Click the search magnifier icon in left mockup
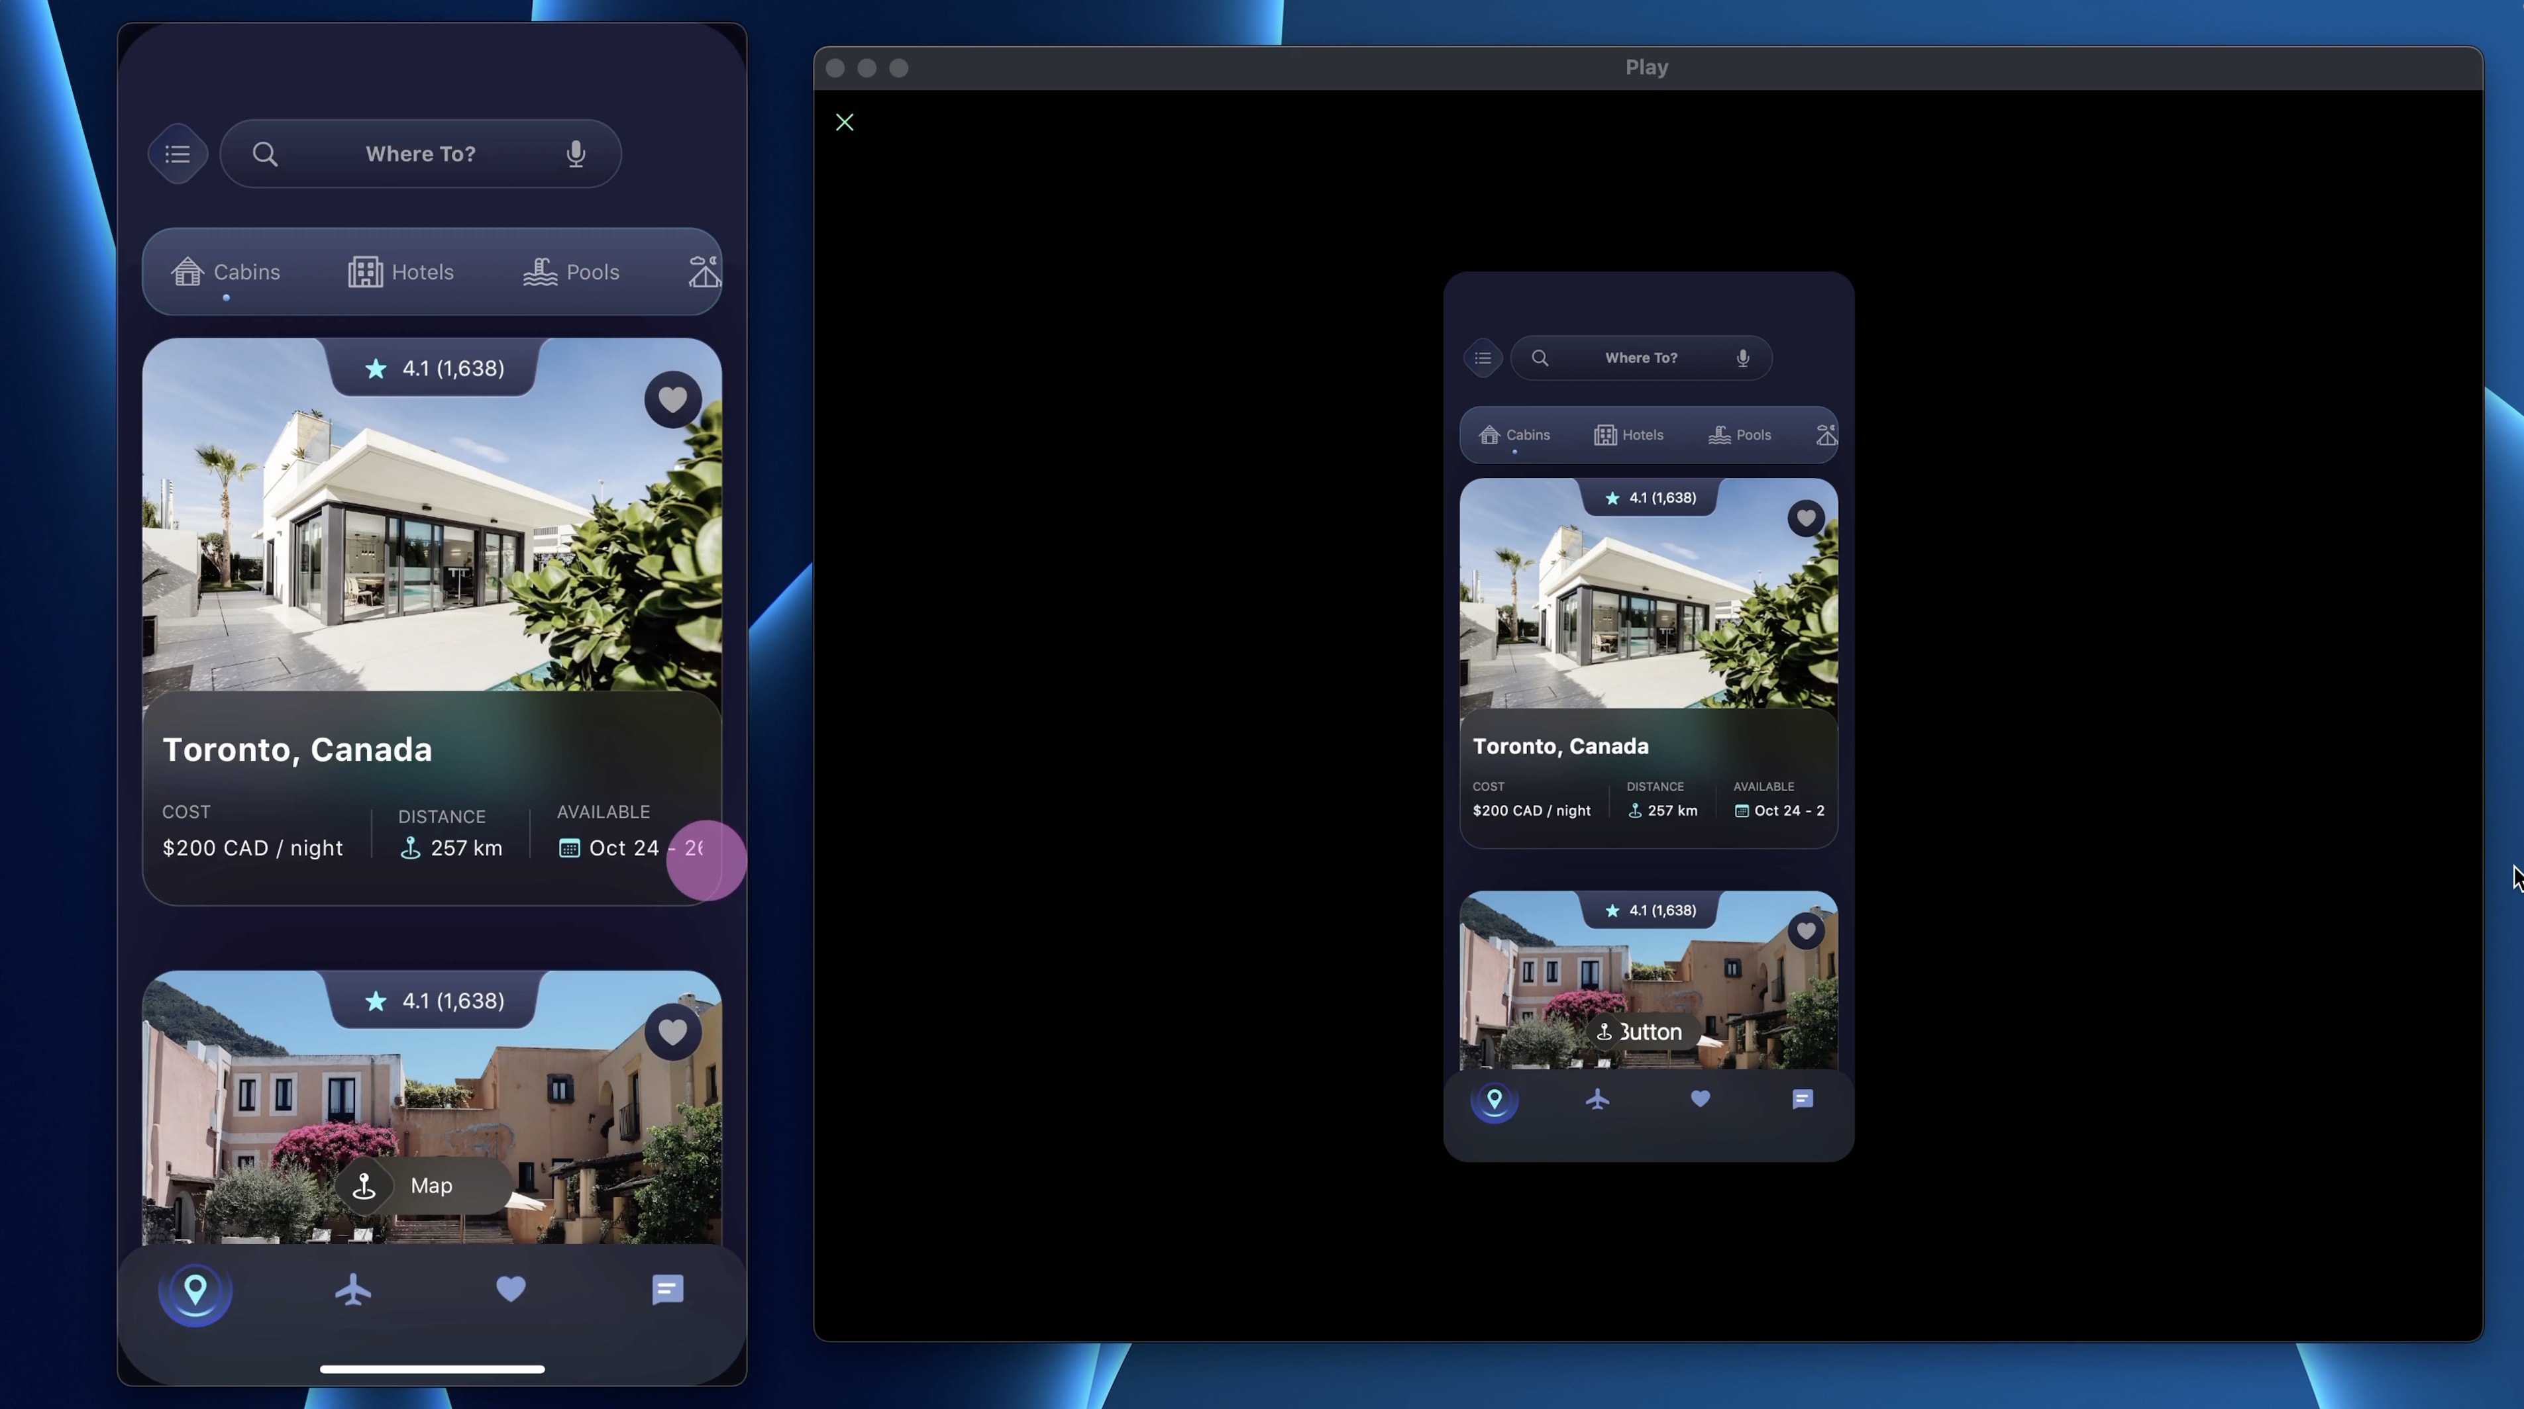Screen dimensions: 2524x1409 (x=264, y=154)
